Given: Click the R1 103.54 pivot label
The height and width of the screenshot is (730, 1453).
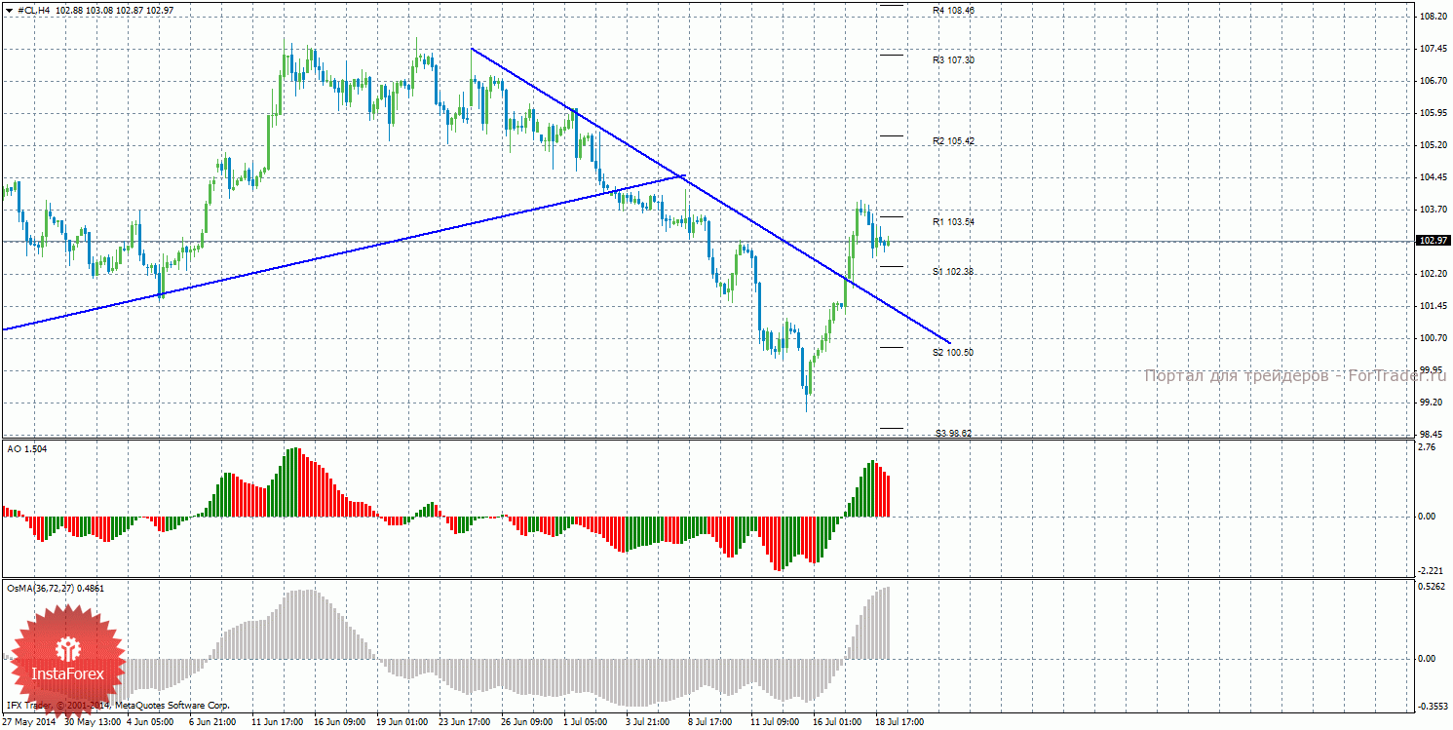Looking at the screenshot, I should click(953, 221).
